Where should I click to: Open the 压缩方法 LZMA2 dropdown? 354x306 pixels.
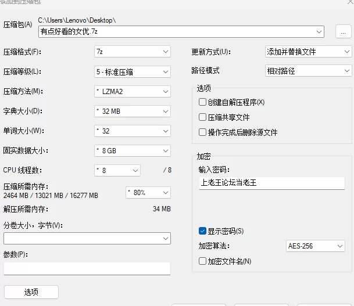tap(132, 91)
